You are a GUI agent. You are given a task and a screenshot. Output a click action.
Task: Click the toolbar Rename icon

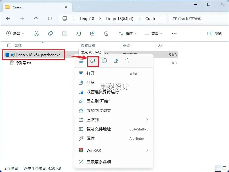point(78,33)
